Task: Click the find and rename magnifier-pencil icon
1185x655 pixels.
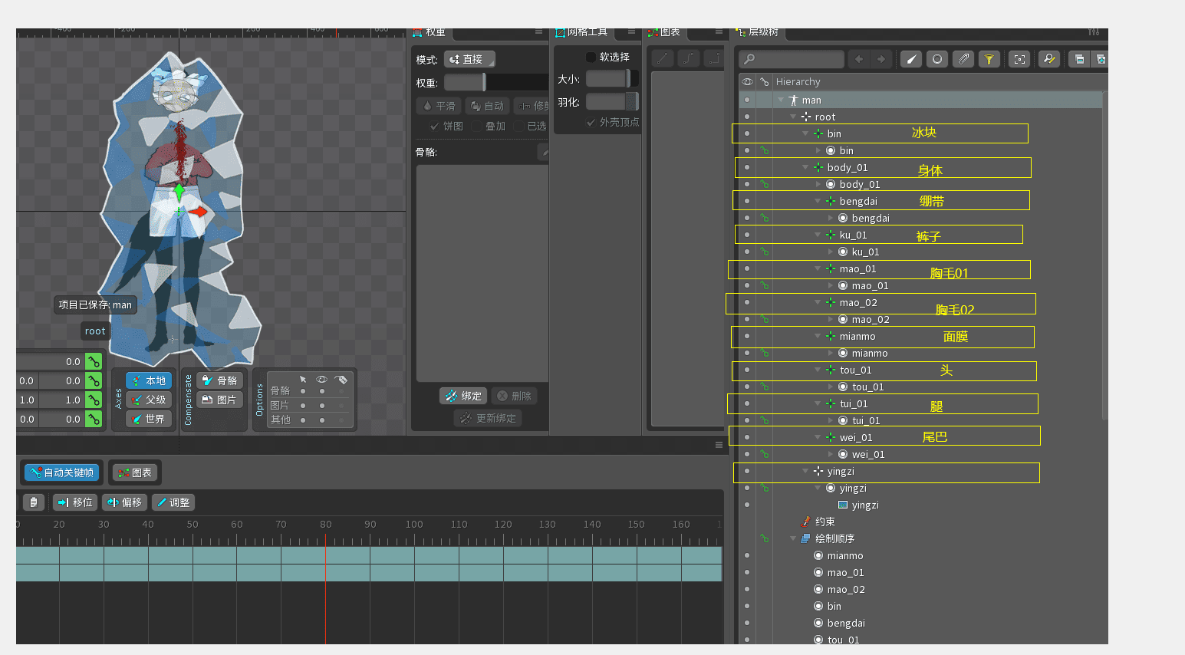Action: (1048, 59)
